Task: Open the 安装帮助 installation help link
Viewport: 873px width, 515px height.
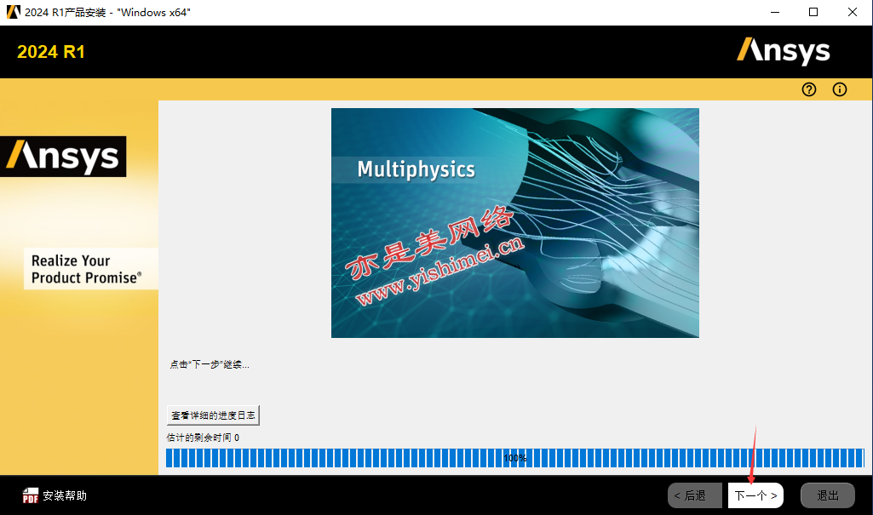Action: click(65, 495)
